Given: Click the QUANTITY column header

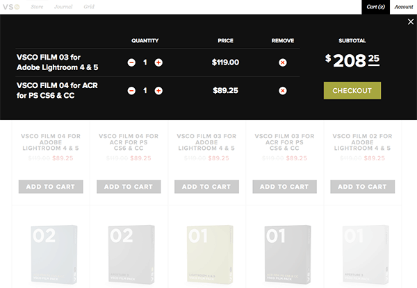Looking at the screenshot, I should 145,41.
